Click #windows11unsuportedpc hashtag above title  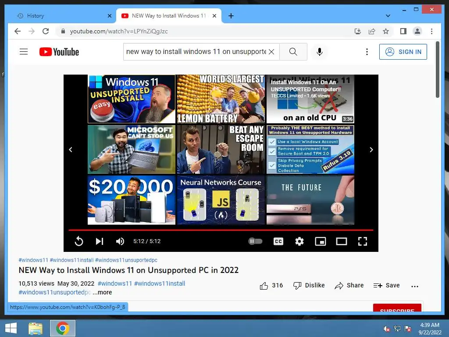[x=126, y=260]
